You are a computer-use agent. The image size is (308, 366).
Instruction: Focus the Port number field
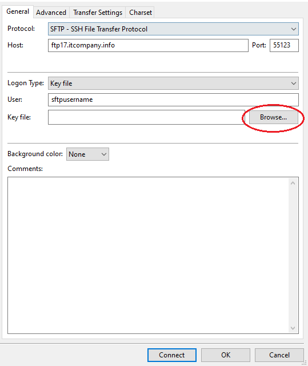pos(284,45)
